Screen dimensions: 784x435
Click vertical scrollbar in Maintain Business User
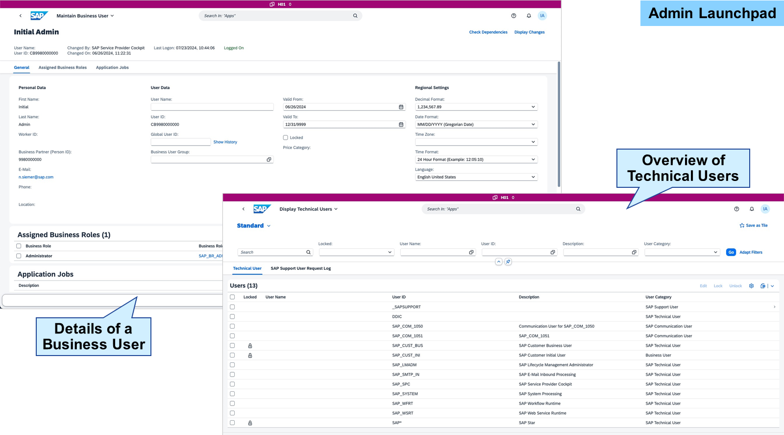pos(559,124)
